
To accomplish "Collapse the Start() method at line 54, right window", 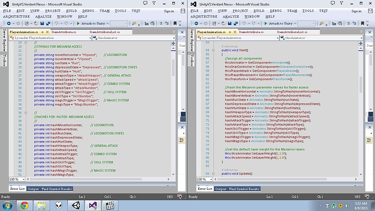I will (x=214, y=50).
